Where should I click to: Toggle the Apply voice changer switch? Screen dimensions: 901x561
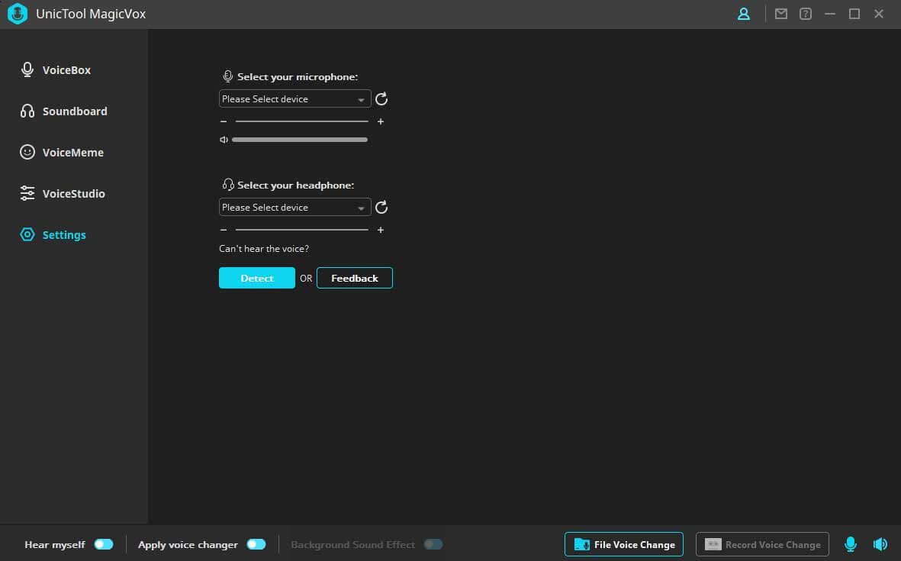256,544
